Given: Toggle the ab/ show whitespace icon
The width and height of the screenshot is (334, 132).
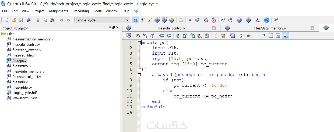Looking at the screenshot, I should (x=249, y=36).
